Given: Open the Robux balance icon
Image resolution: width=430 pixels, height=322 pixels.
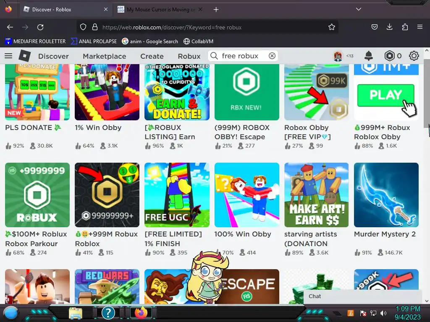Looking at the screenshot, I should (389, 56).
